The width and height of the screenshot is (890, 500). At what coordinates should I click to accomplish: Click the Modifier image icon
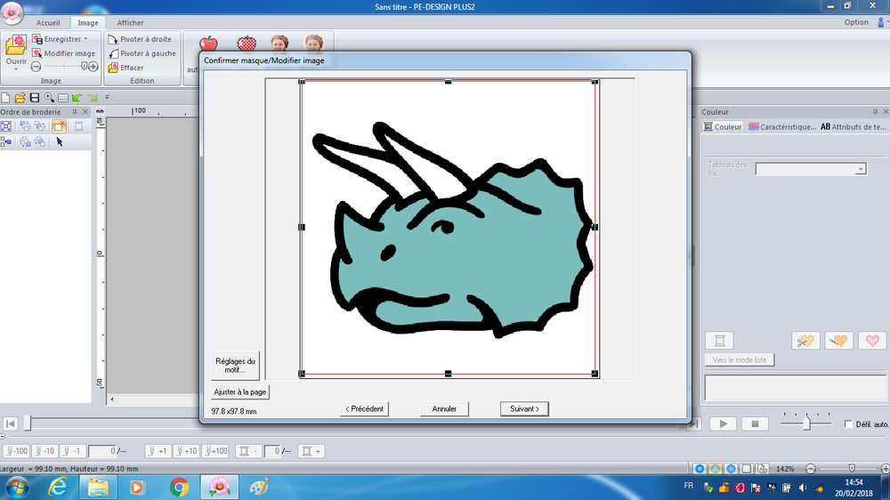37,53
